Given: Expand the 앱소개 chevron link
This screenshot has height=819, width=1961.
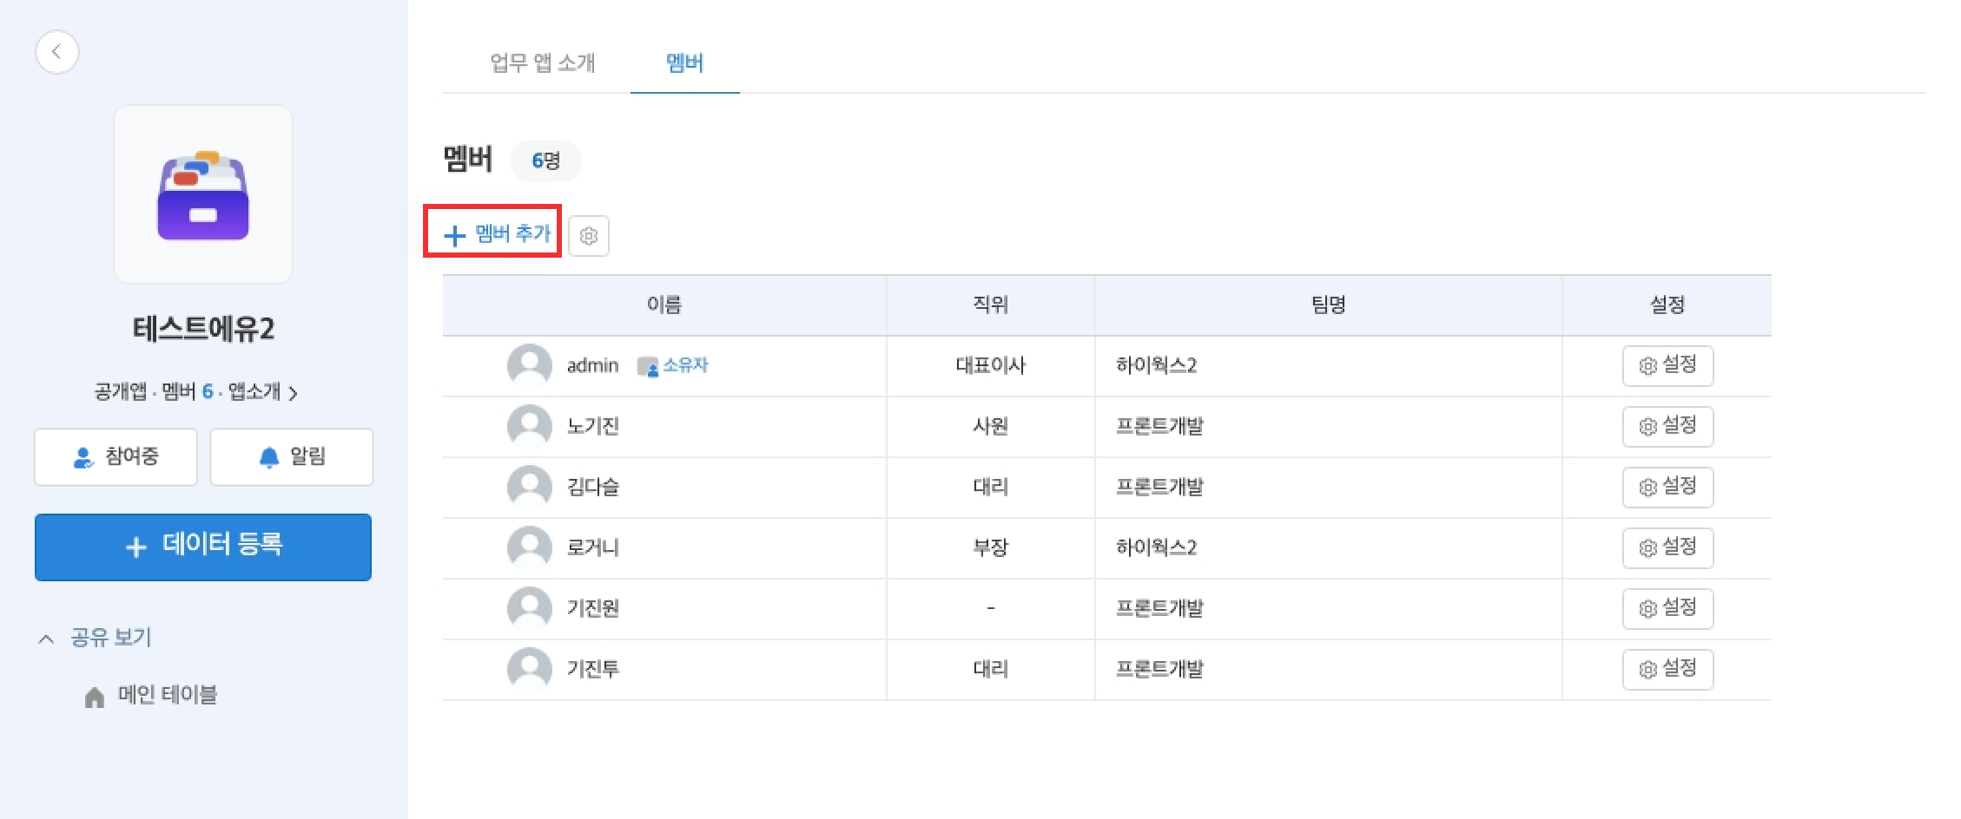Looking at the screenshot, I should tap(293, 393).
